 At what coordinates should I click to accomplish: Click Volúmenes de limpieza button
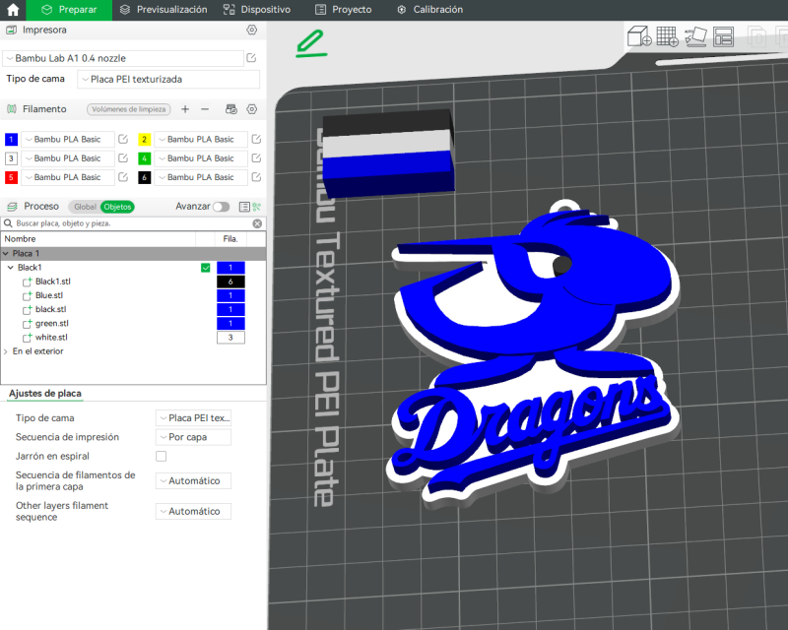coord(129,109)
